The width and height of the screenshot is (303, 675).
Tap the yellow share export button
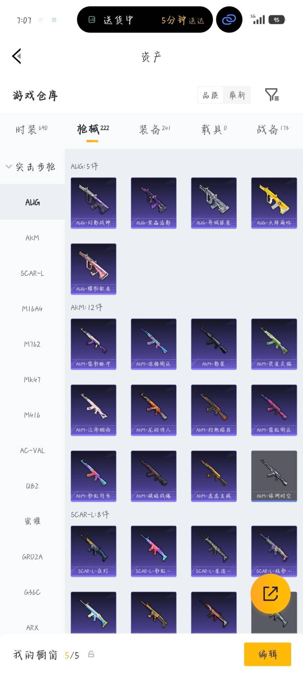pos(270,594)
